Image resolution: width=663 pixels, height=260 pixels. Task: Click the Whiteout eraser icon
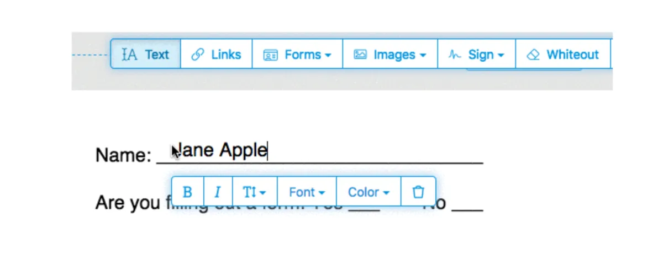tap(533, 55)
